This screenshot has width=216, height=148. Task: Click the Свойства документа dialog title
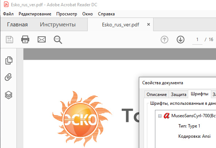pos(163,83)
